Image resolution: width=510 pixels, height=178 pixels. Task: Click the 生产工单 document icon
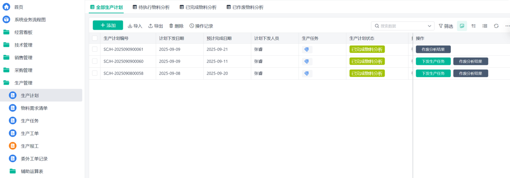point(13,133)
